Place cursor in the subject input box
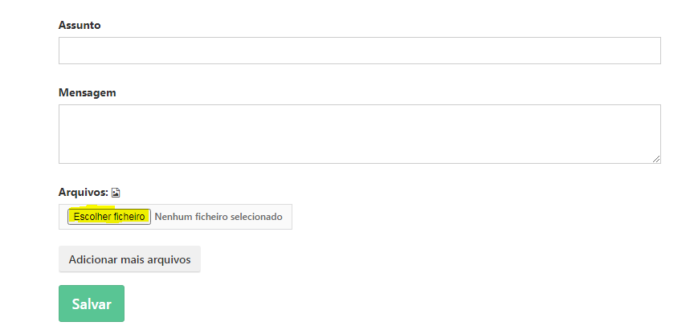Screen dimensions: 686x330 359,51
